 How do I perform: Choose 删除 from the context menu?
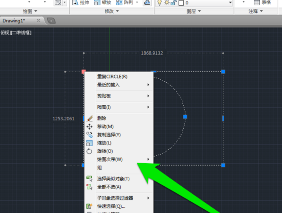pos(119,118)
